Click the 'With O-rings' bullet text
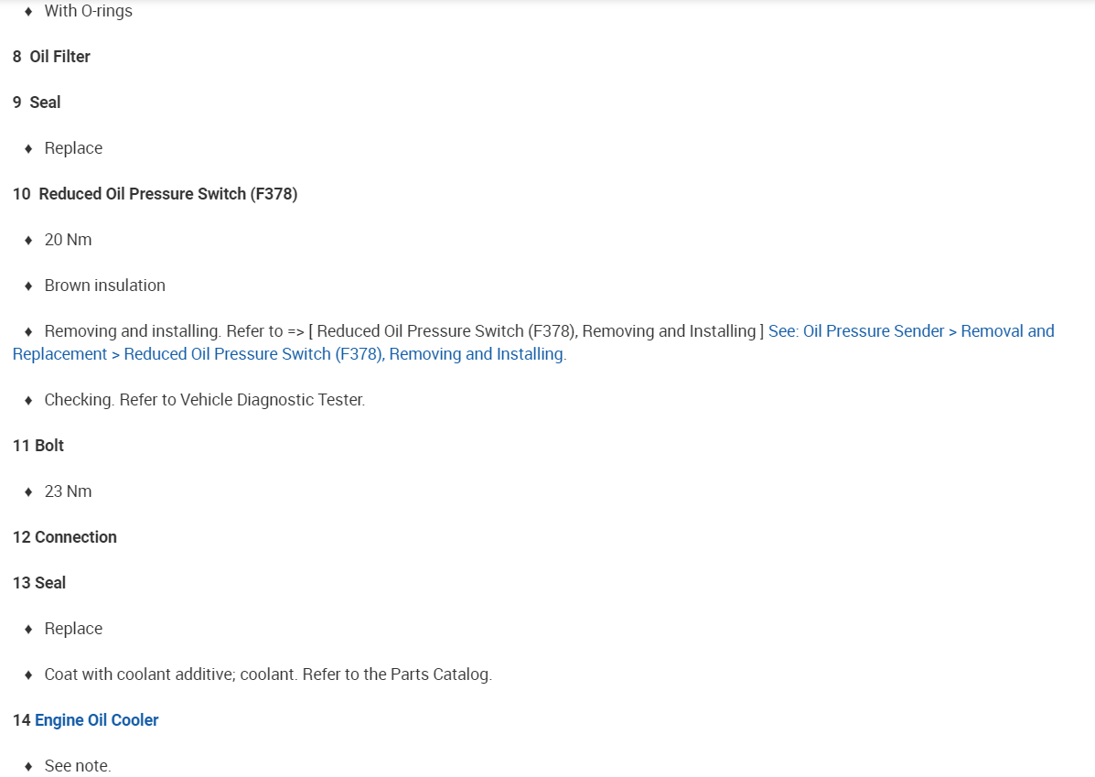1095x777 pixels. point(88,11)
